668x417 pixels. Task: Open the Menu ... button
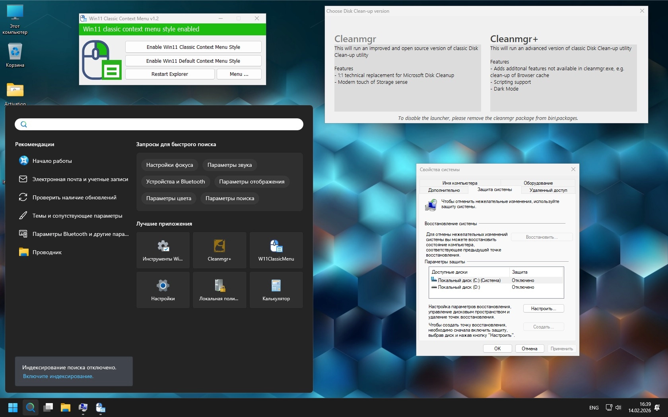tap(239, 74)
